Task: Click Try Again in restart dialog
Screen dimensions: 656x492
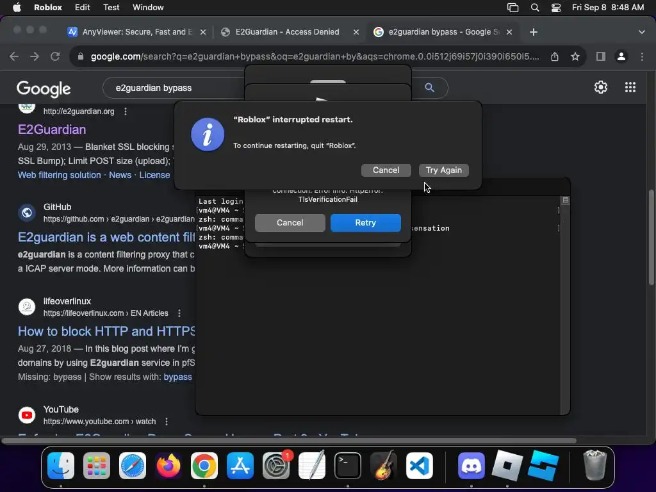Action: coord(444,170)
